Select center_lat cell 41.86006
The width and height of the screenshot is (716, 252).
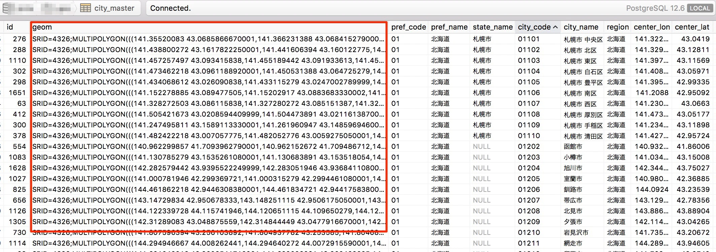[x=693, y=146]
